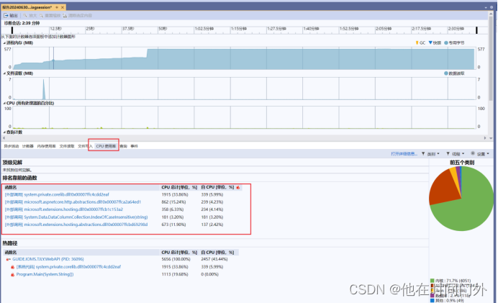498x303 pixels.
Task: Switch to the 文件读取 tab
Action: pyautogui.click(x=67, y=146)
